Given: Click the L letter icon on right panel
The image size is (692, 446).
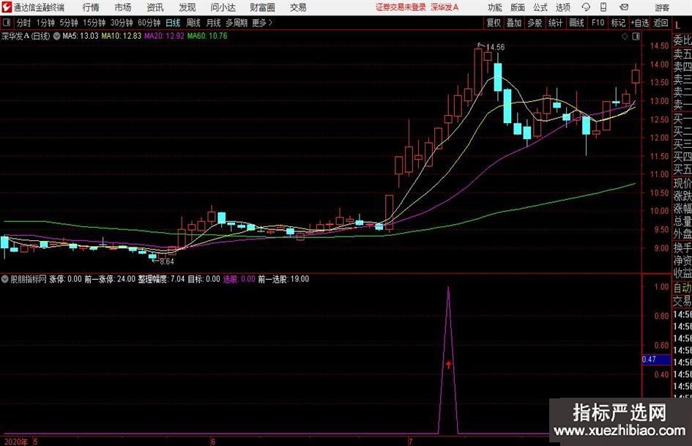Looking at the screenshot, I should point(678,26).
